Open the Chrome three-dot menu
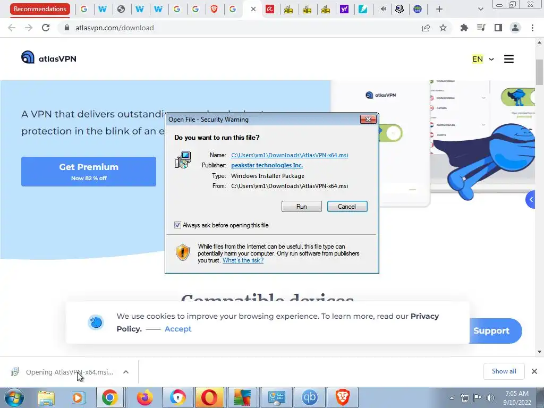This screenshot has height=408, width=544. pyautogui.click(x=532, y=28)
